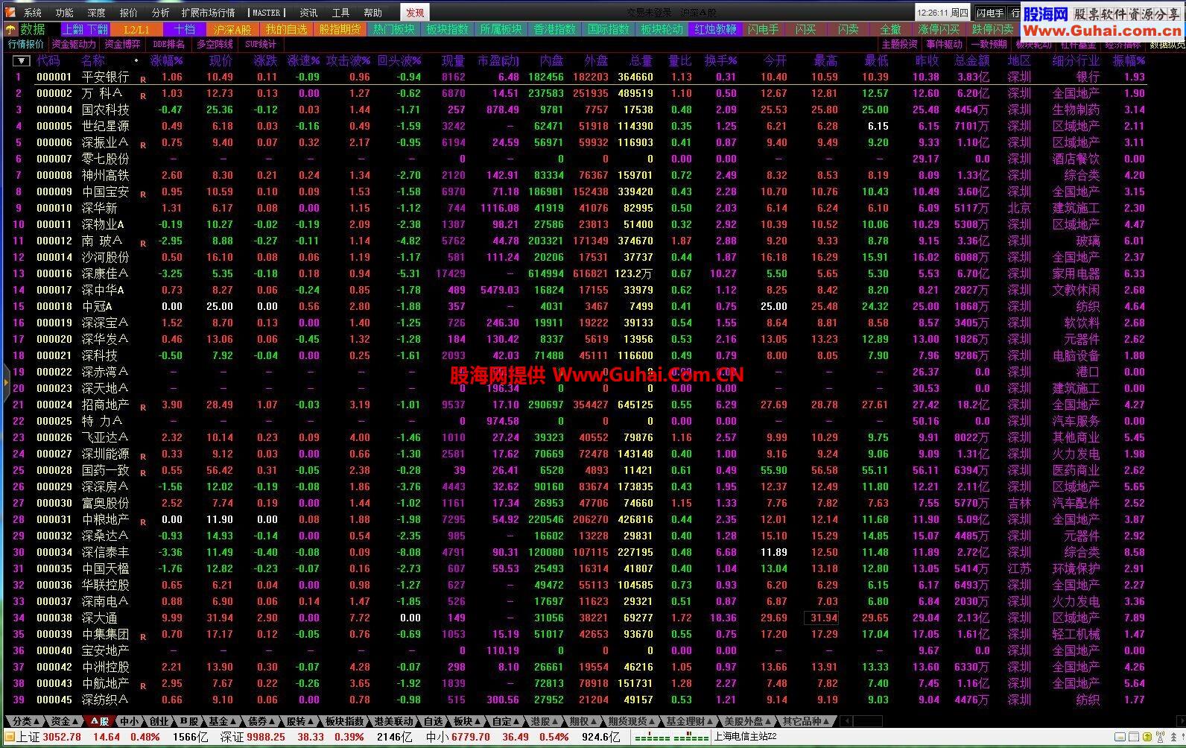The image size is (1186, 748).
Task: Open the 功能 menu
Action: pos(65,13)
